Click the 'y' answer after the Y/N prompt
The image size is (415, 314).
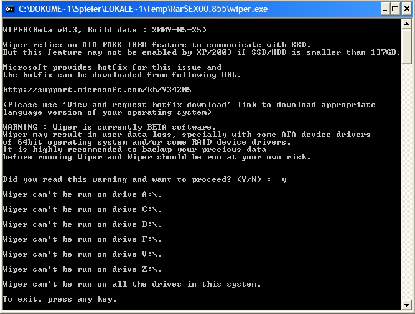pos(284,180)
